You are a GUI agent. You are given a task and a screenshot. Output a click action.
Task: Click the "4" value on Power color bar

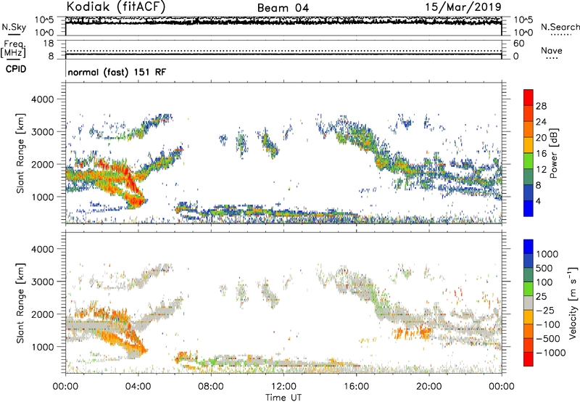(x=538, y=202)
